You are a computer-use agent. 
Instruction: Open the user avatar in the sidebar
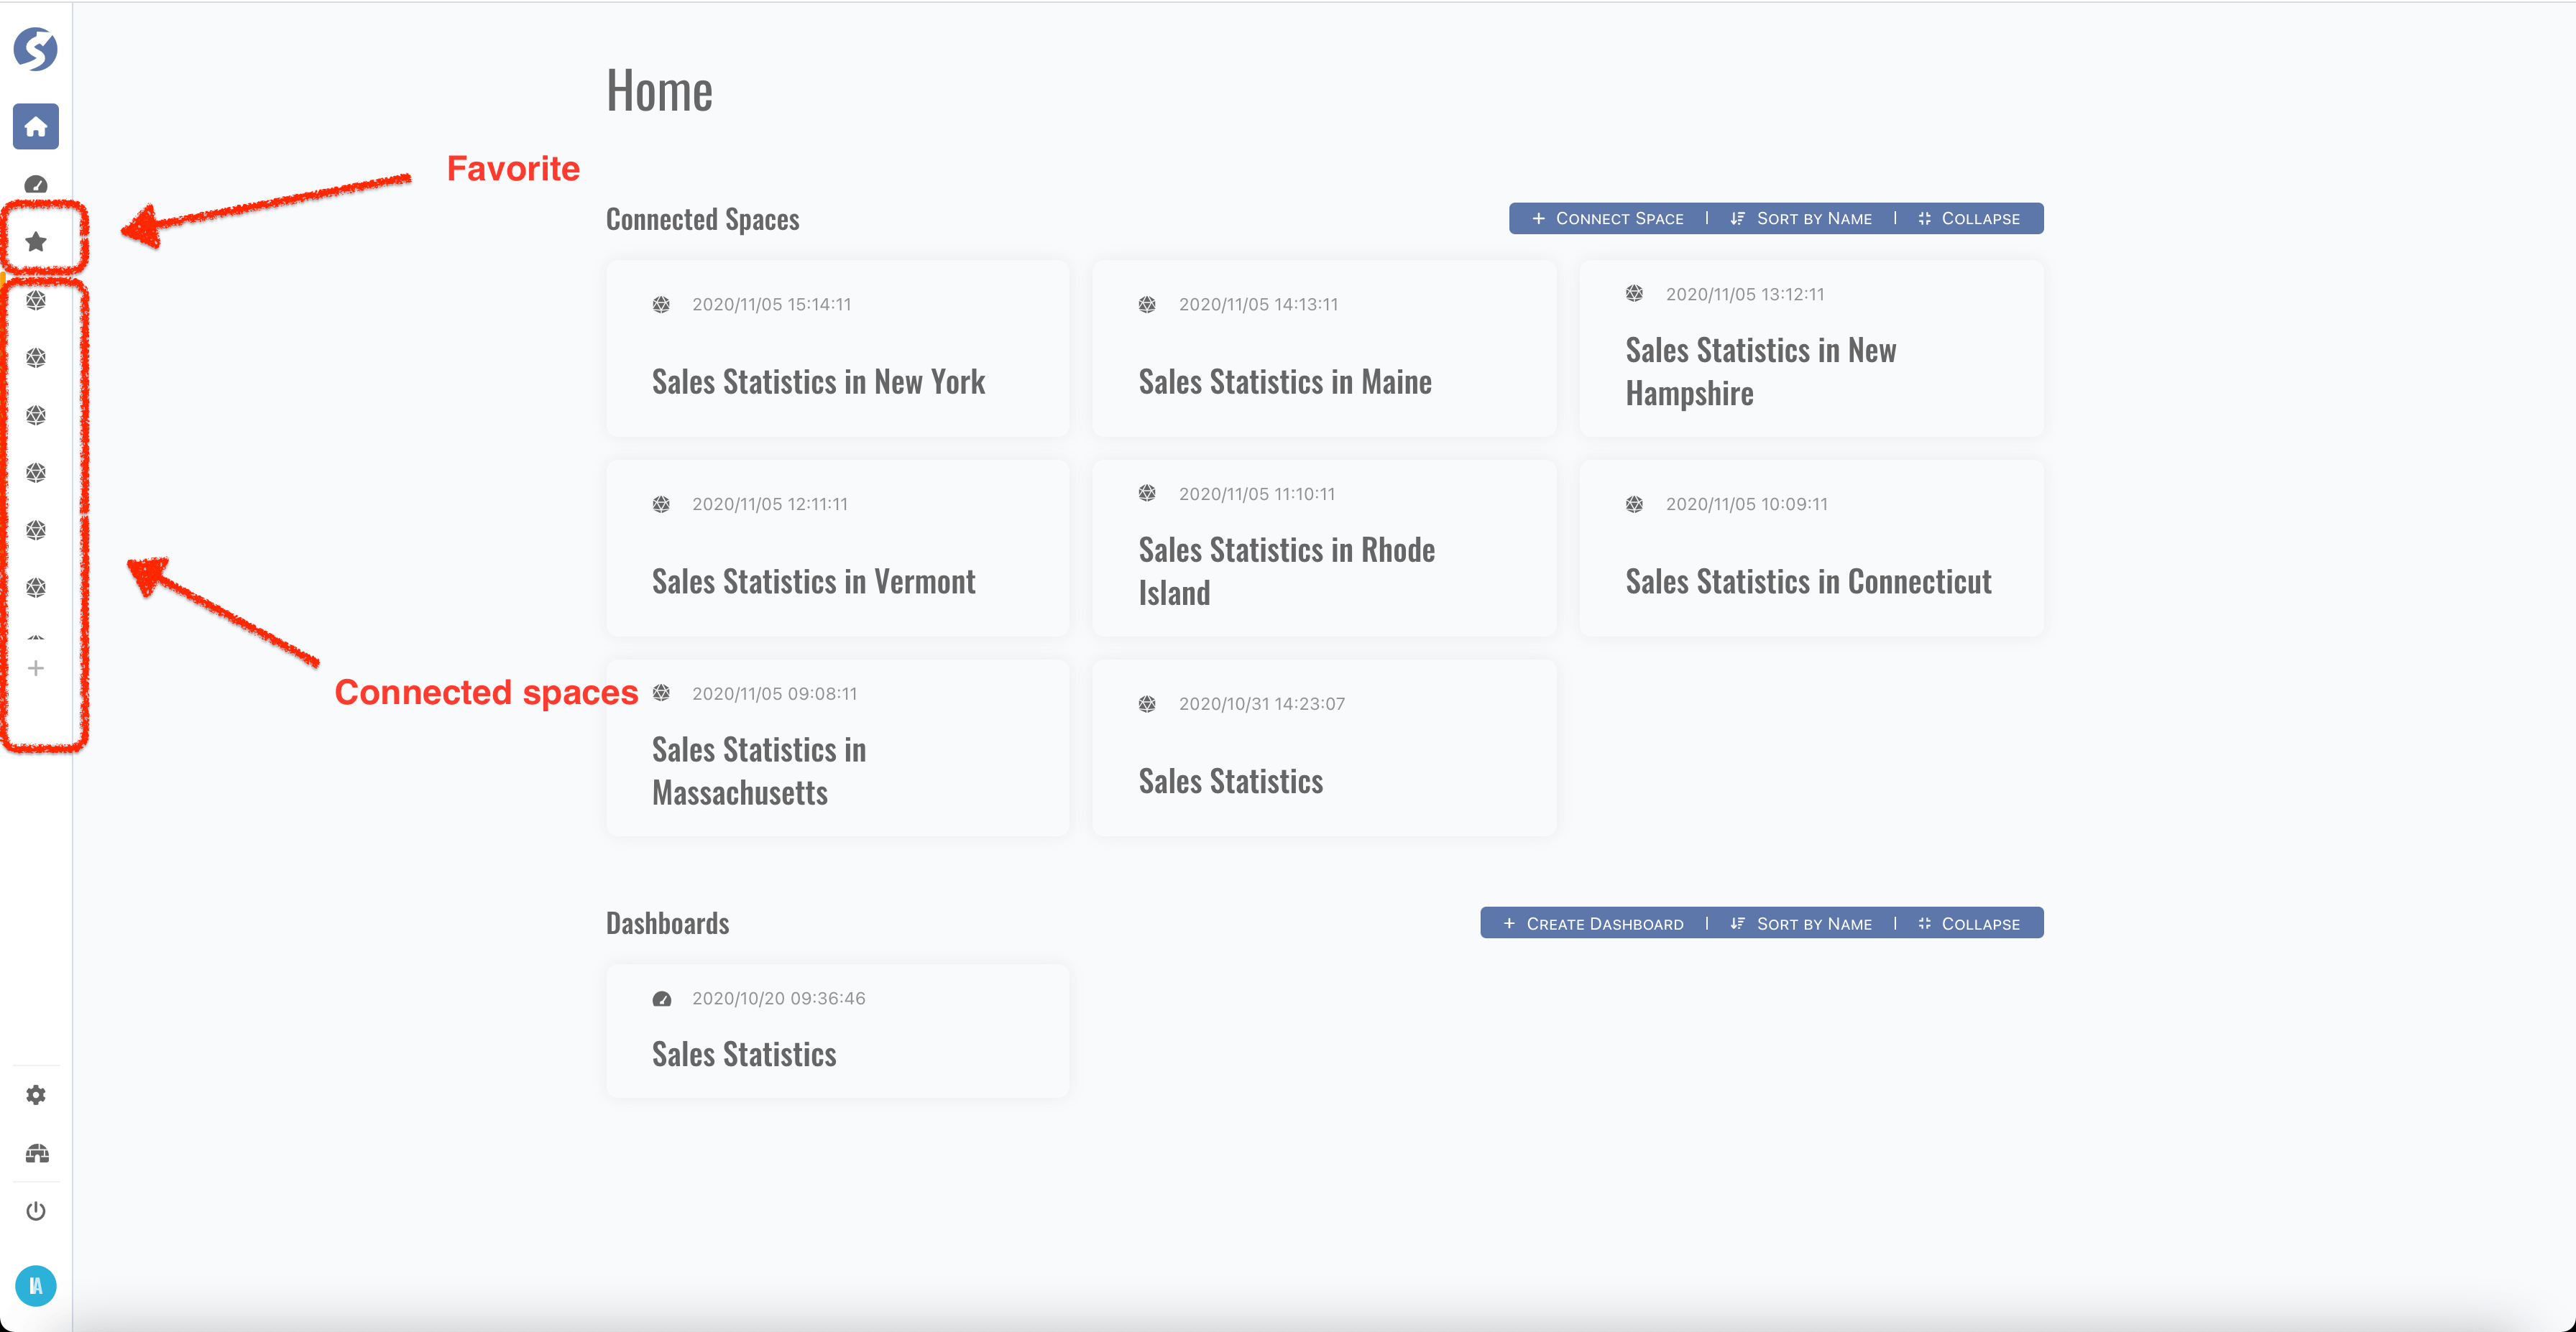click(36, 1286)
